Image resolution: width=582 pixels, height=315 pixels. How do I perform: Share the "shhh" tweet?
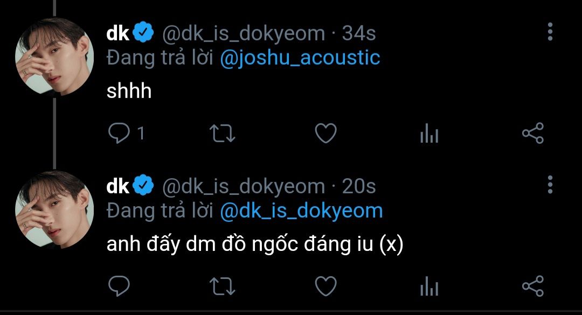point(533,133)
